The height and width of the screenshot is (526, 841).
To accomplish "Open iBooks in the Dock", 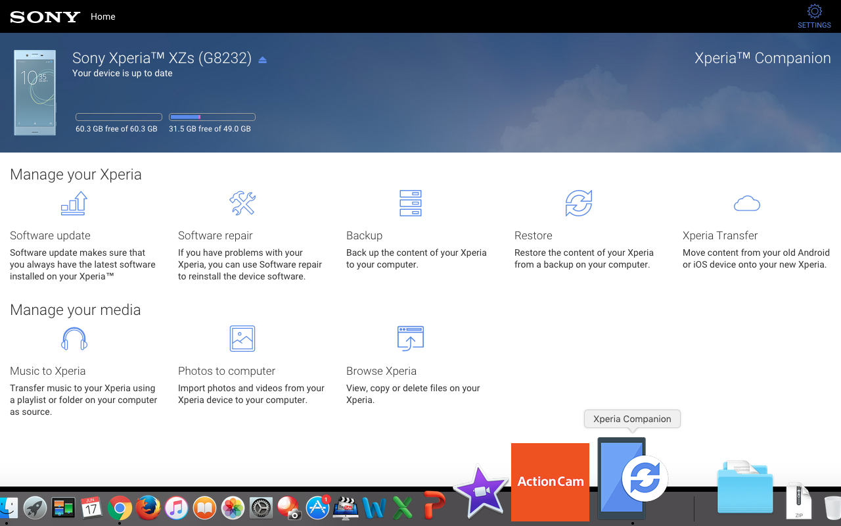I will point(205,508).
